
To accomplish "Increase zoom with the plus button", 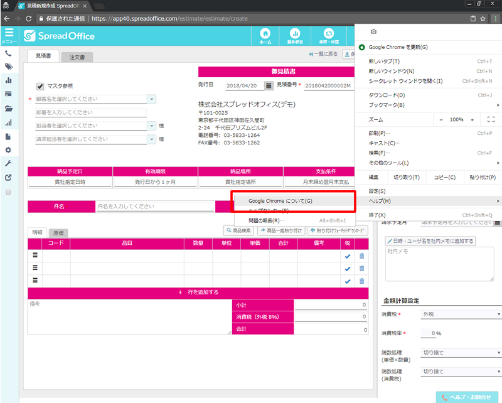I will pos(473,119).
